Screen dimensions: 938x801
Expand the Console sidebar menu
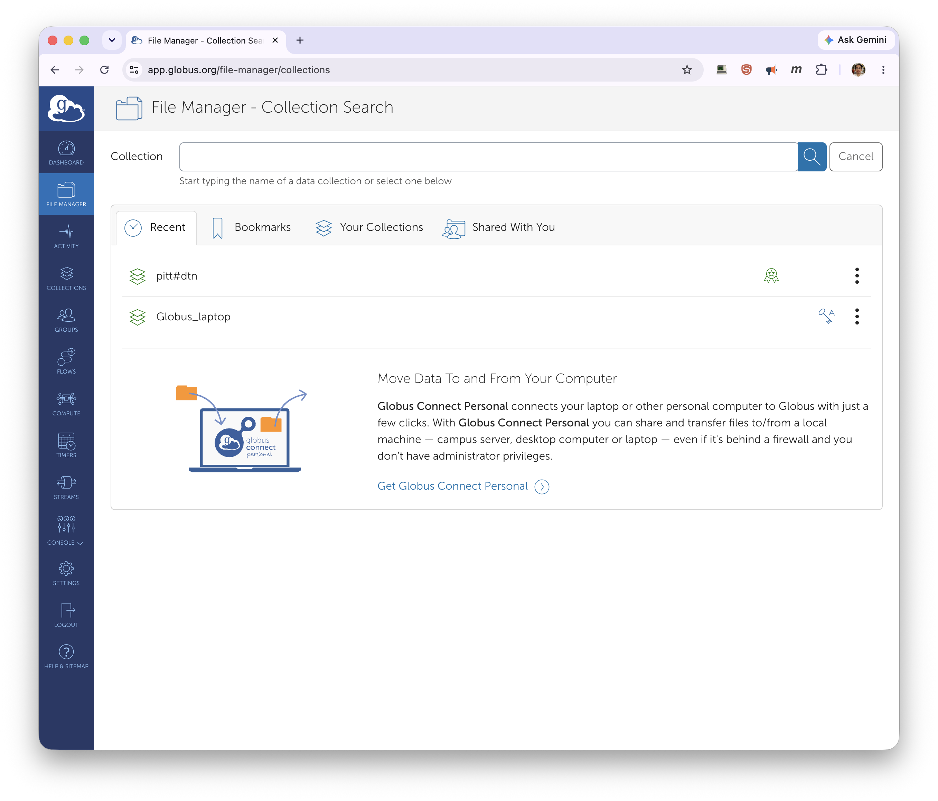[x=66, y=530]
